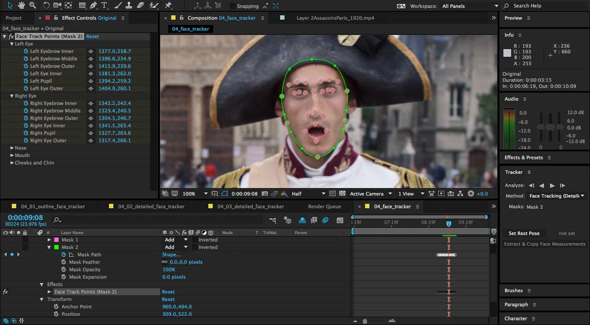The height and width of the screenshot is (325, 590).
Task: Toggle stopwatch for Left Pupil property
Action: (26, 81)
